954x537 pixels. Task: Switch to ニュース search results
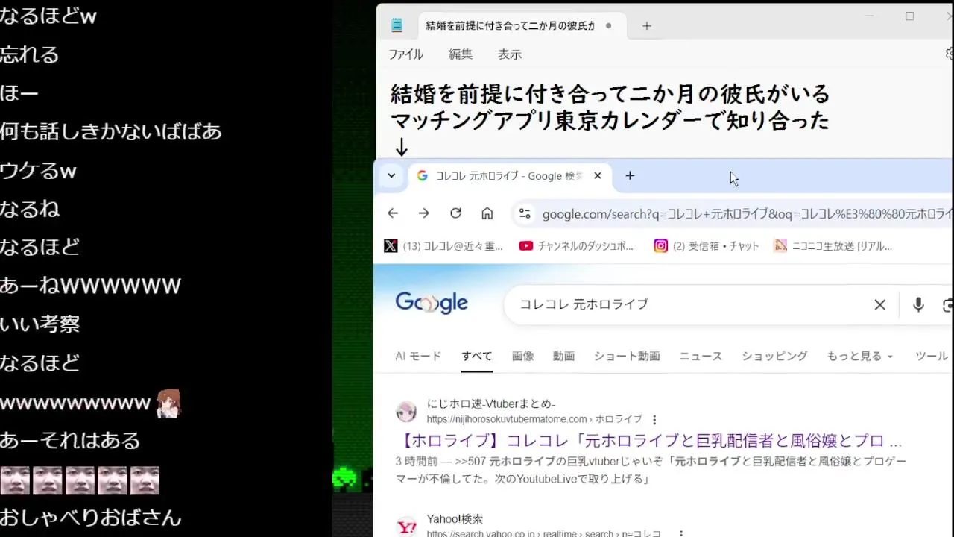pos(701,356)
